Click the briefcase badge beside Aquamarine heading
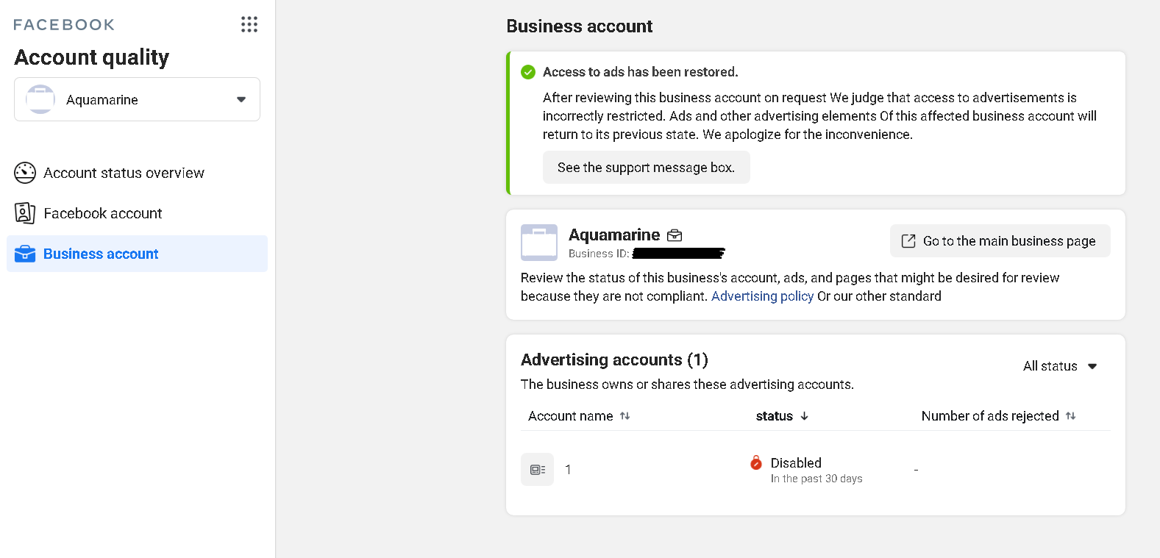 [x=675, y=235]
